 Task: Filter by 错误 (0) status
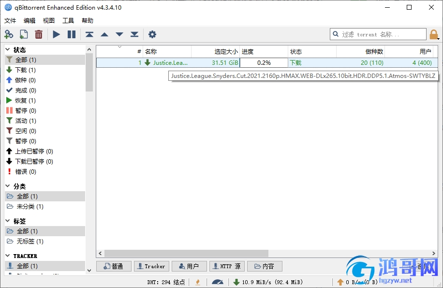45,172
